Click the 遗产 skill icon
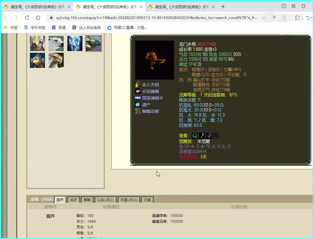This screenshot has width=314, height=239. click(138, 104)
